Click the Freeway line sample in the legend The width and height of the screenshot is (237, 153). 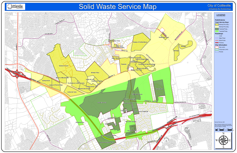click(x=217, y=43)
